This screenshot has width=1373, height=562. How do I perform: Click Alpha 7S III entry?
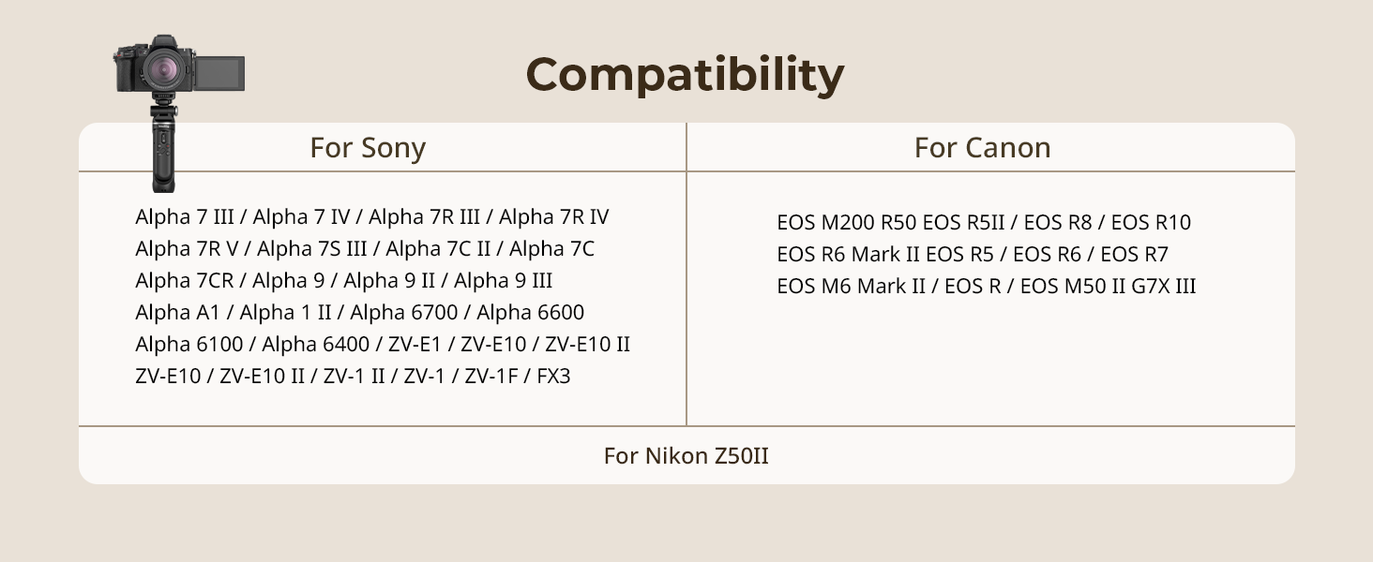click(x=311, y=249)
